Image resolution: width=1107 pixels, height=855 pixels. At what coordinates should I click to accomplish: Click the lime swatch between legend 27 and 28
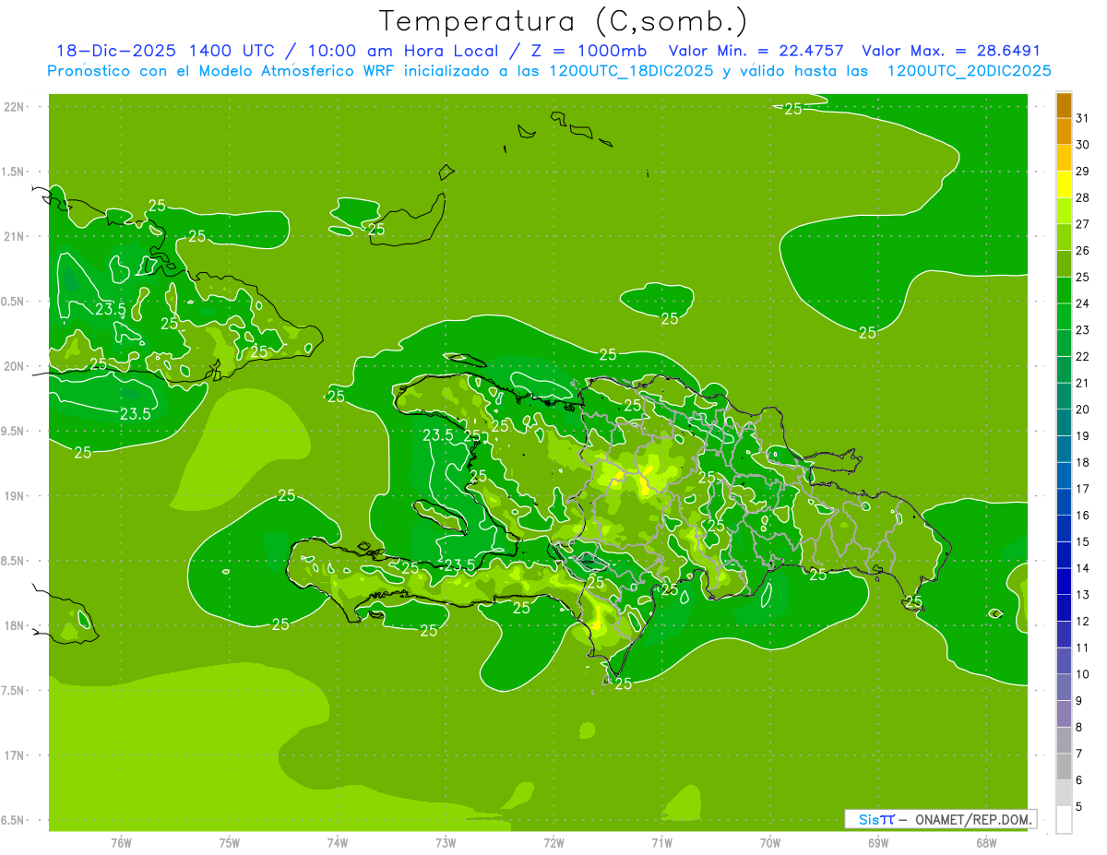click(x=1064, y=210)
